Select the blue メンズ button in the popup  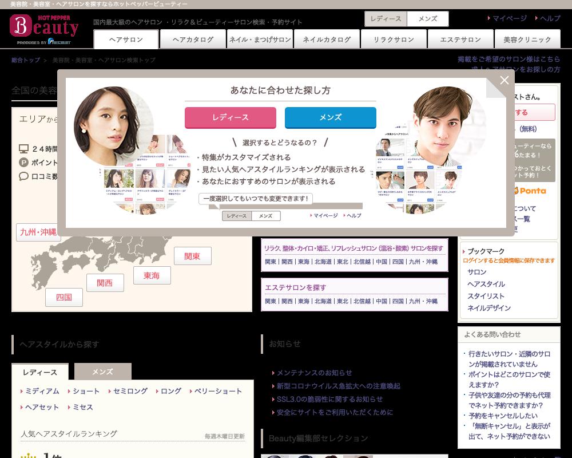coord(330,117)
